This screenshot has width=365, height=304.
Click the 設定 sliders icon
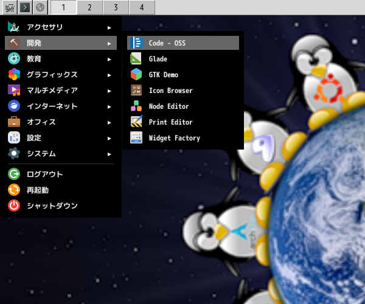click(x=14, y=137)
